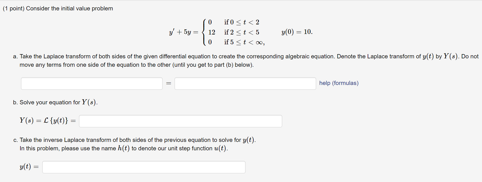Click the value 12 in the piecewise function
This screenshot has width=482, height=182.
pos(212,32)
